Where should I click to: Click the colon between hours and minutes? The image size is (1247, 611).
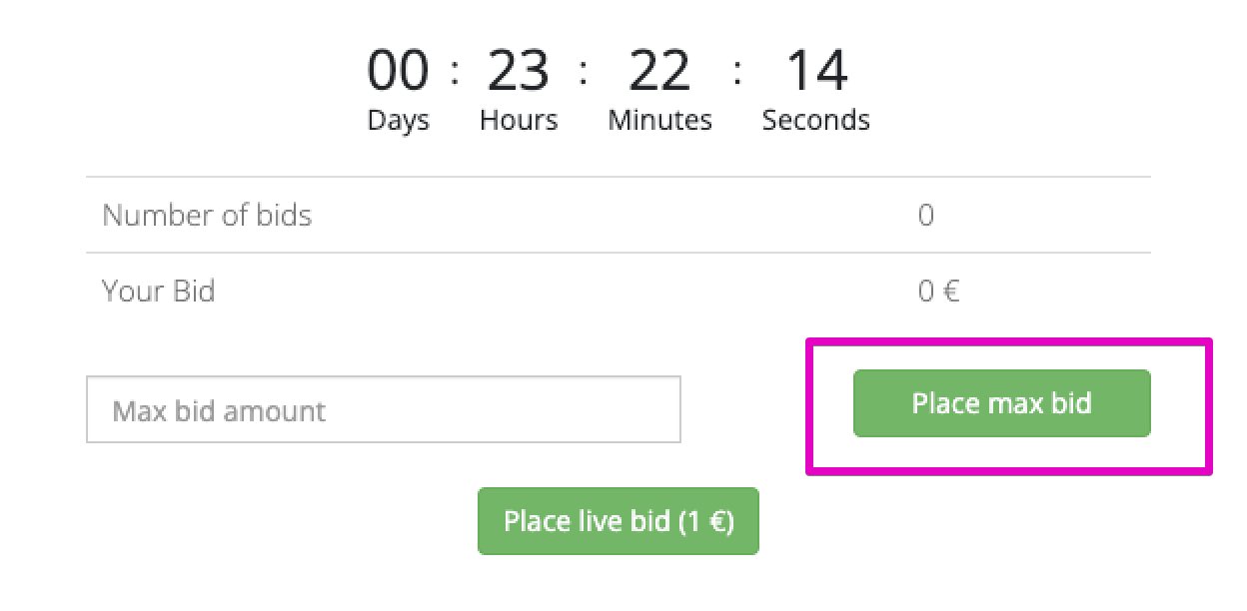click(x=583, y=72)
